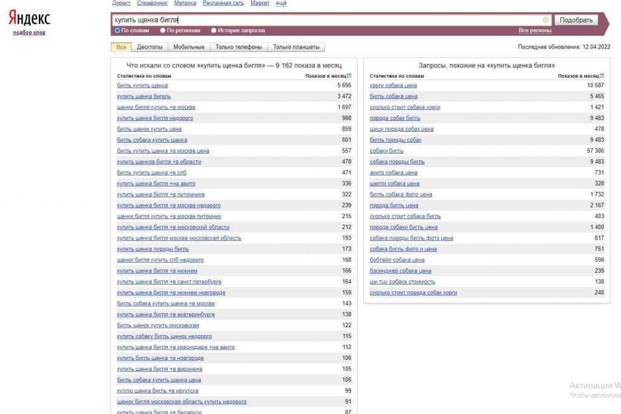
Task: Open the 'Директ' link in the top menu
Action: (121, 3)
